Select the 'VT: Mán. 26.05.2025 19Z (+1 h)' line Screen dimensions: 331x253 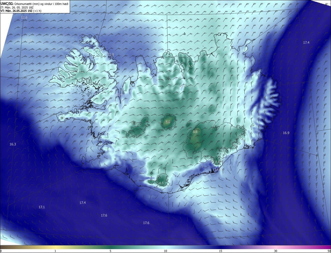coord(21,11)
